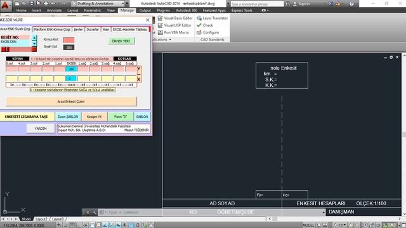Image resolution: width=406 pixels, height=228 pixels.
Task: Toggle Grid Display in status bar
Action: tap(72, 225)
